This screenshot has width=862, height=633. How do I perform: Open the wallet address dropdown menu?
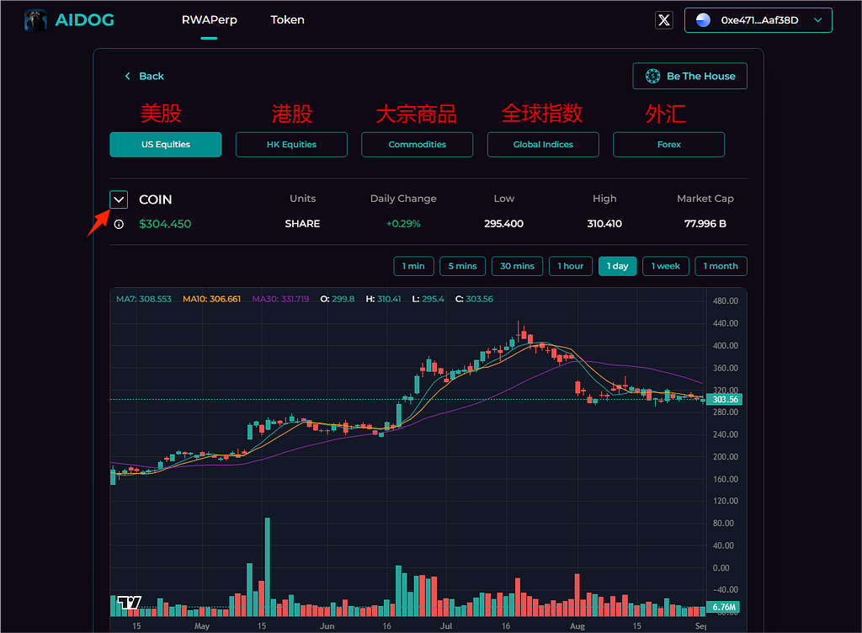click(817, 20)
